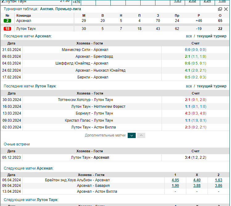231x206 pixels.
Task: Select odds 3.86 for Бавария win
Action: [x=218, y=186]
